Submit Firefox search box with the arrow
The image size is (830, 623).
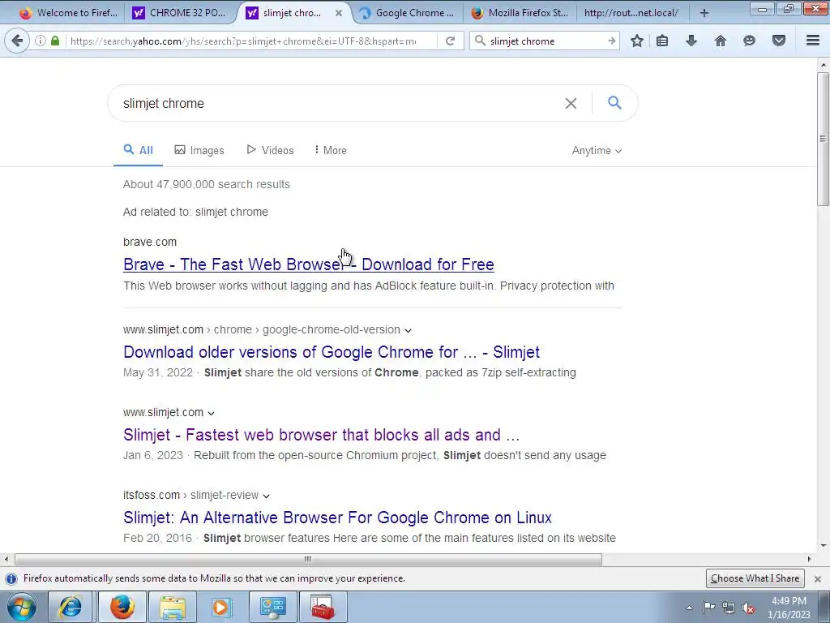(x=611, y=41)
